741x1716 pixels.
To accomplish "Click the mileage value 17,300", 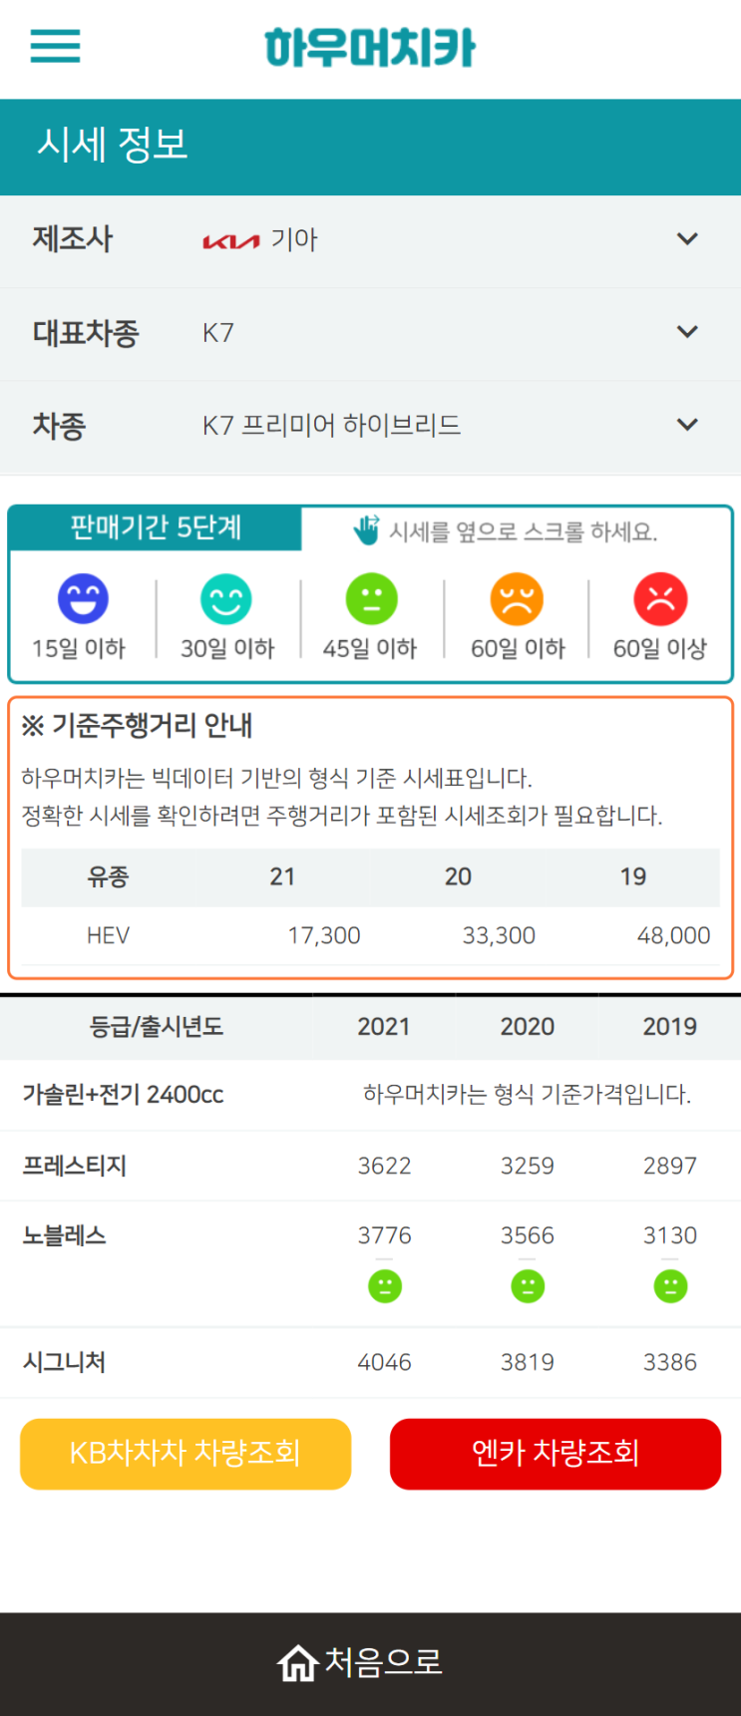I will pos(324,936).
